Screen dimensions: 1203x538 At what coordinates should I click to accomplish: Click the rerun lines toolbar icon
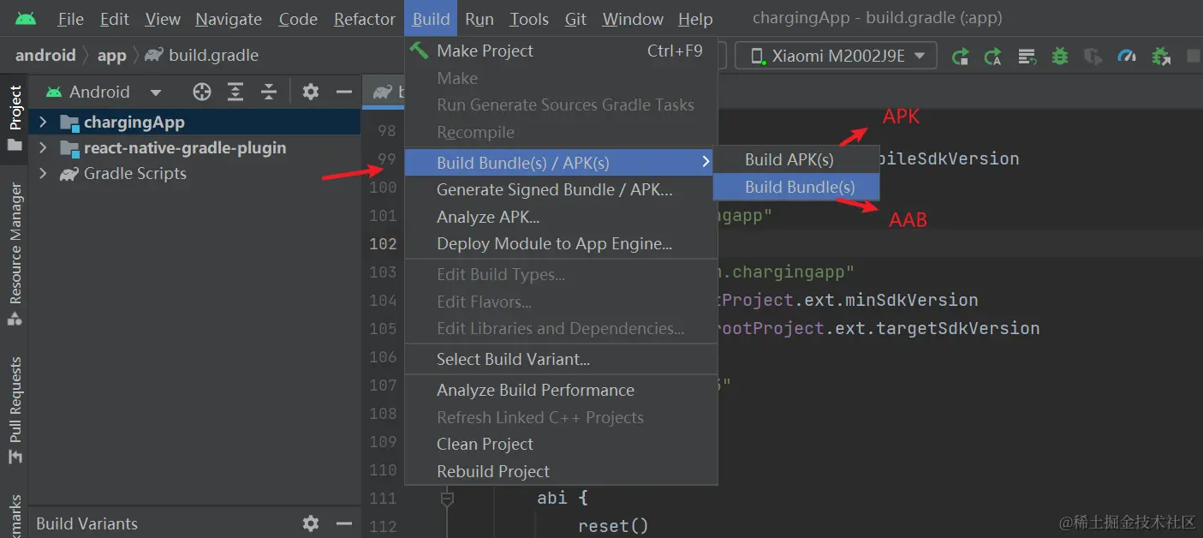(x=1027, y=57)
